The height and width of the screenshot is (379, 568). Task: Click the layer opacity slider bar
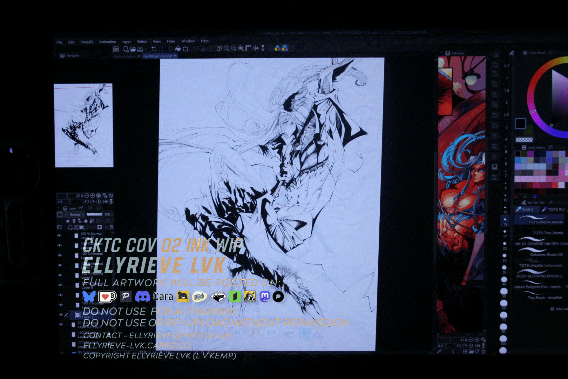coord(94,214)
